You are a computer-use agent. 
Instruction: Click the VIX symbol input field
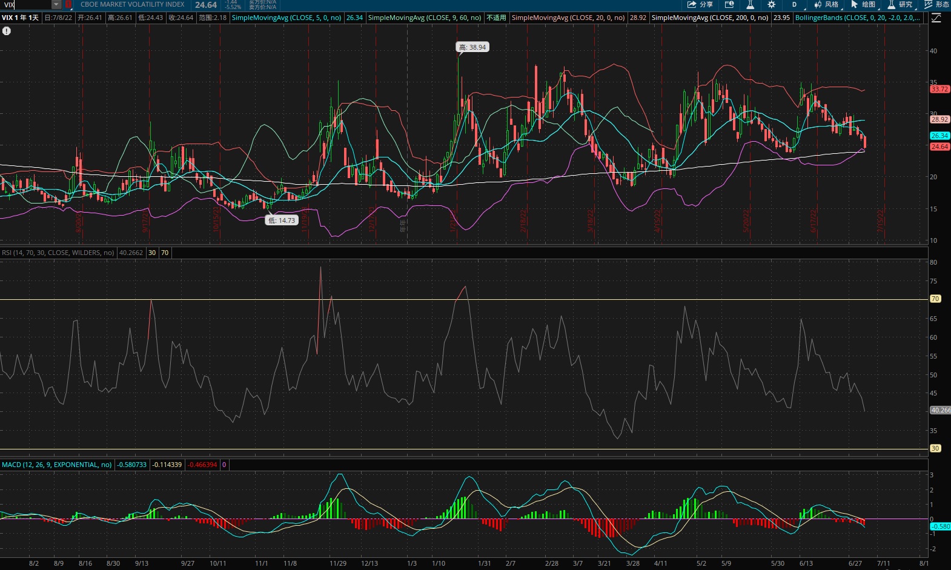[25, 5]
